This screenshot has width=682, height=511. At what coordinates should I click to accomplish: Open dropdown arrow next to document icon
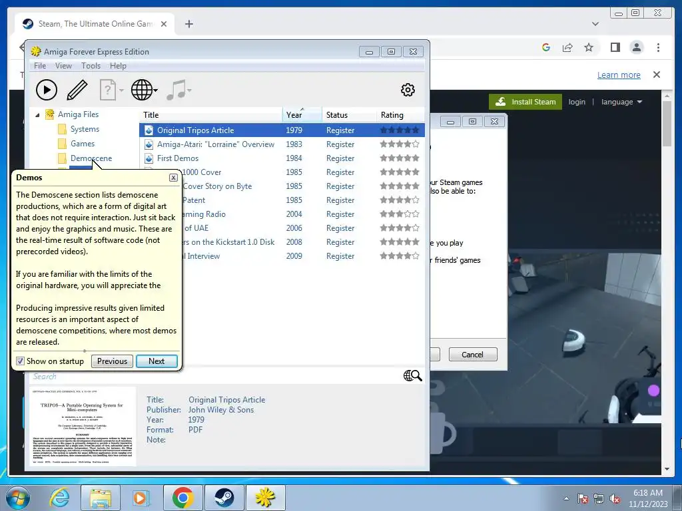coord(121,90)
